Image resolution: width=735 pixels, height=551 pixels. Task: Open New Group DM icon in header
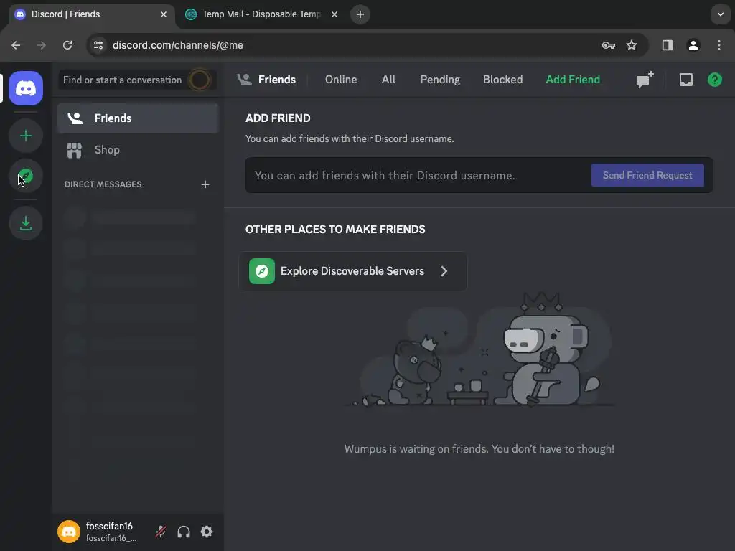(x=645, y=80)
